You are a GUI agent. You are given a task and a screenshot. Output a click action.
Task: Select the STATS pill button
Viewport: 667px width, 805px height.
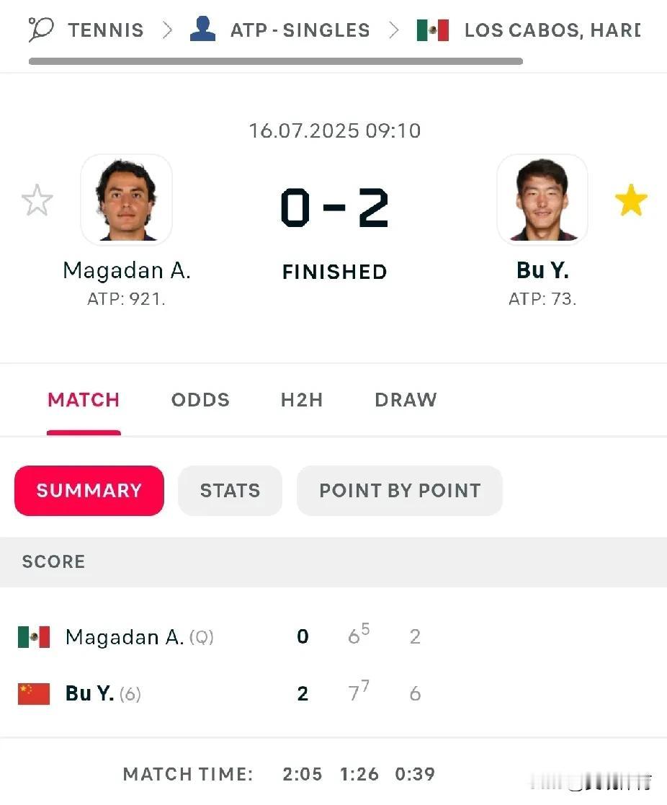[x=230, y=490]
